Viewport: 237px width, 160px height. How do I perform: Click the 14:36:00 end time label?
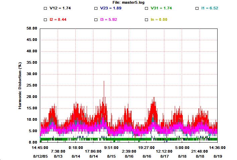[x=217, y=147]
